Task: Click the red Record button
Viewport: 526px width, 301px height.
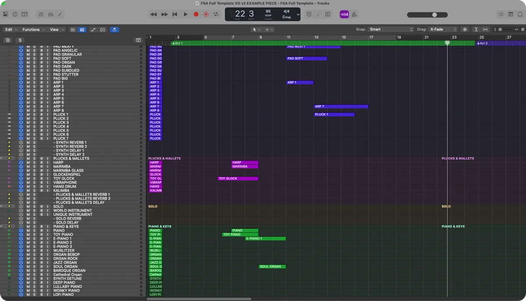Action: click(x=196, y=14)
